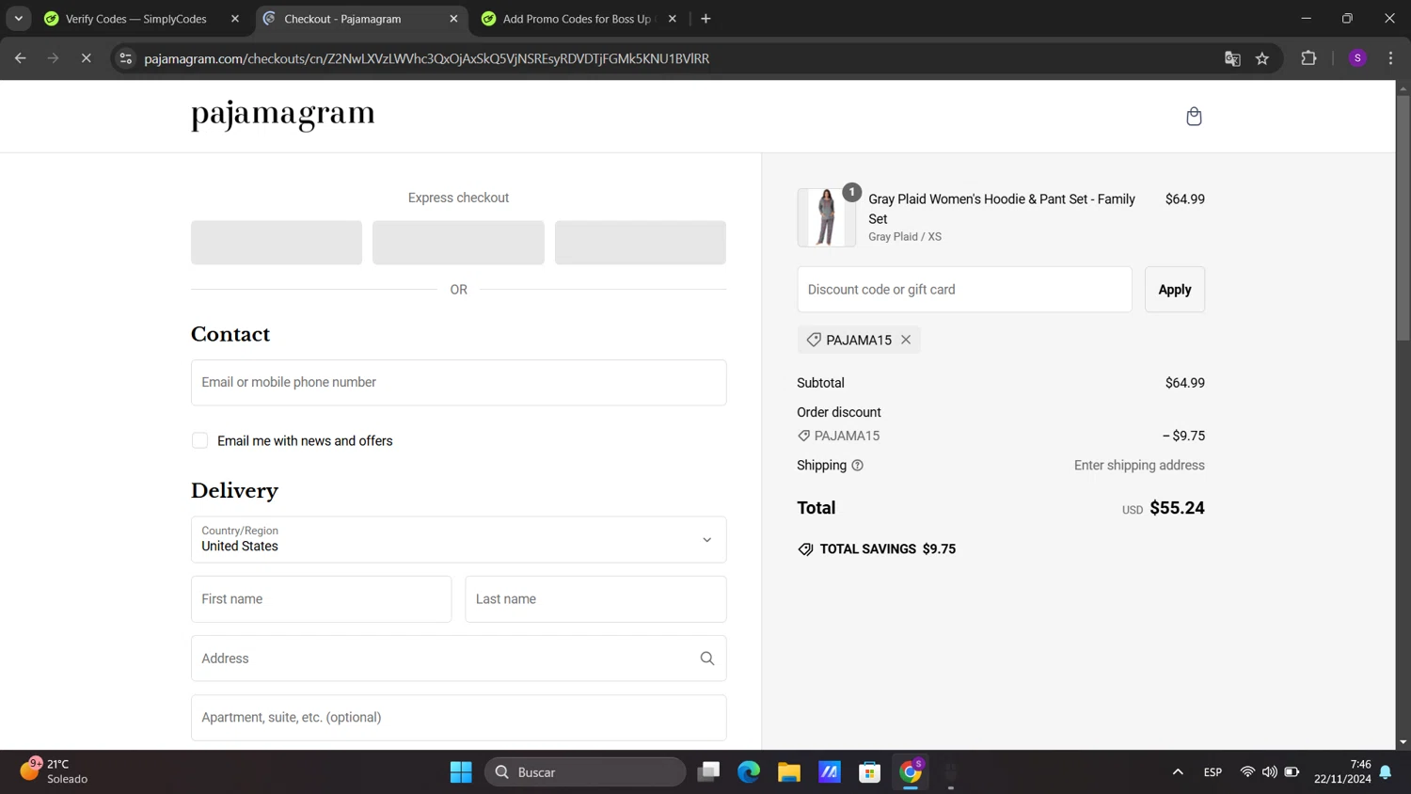Focus the Discount code or gift card field
The width and height of the screenshot is (1411, 794).
[964, 290]
